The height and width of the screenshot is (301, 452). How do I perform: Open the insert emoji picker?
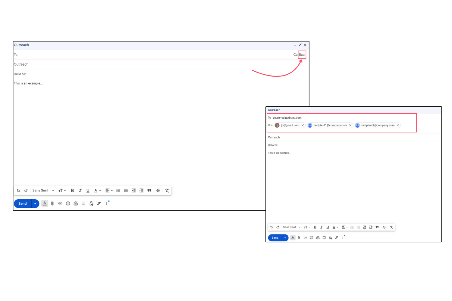[68, 203]
